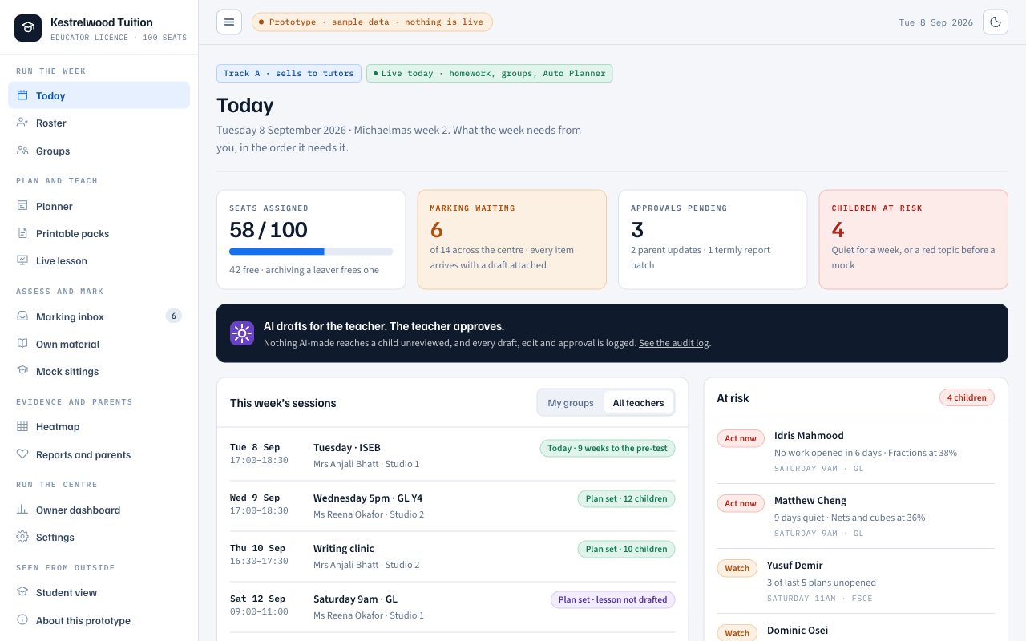Open the Writing clinic session row
The image size is (1026, 641).
coord(452,556)
